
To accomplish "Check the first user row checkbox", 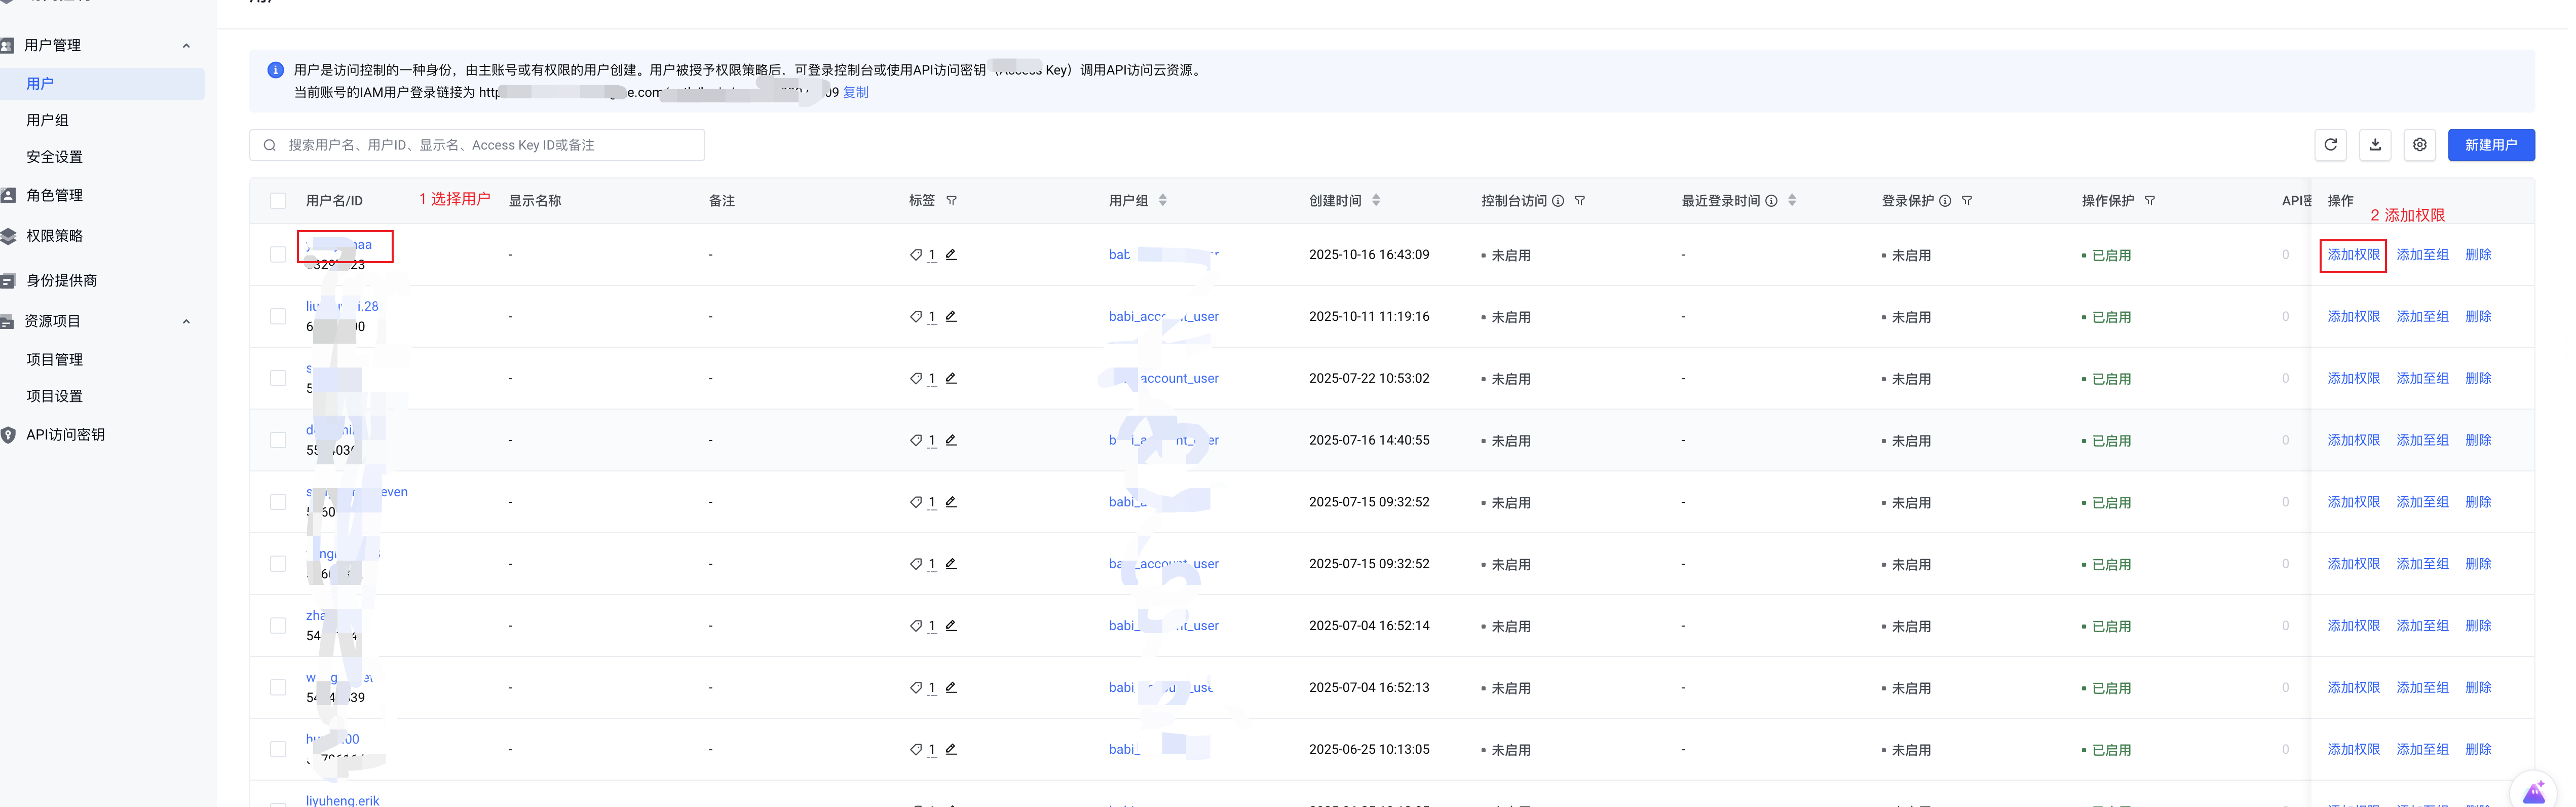I will (x=278, y=255).
